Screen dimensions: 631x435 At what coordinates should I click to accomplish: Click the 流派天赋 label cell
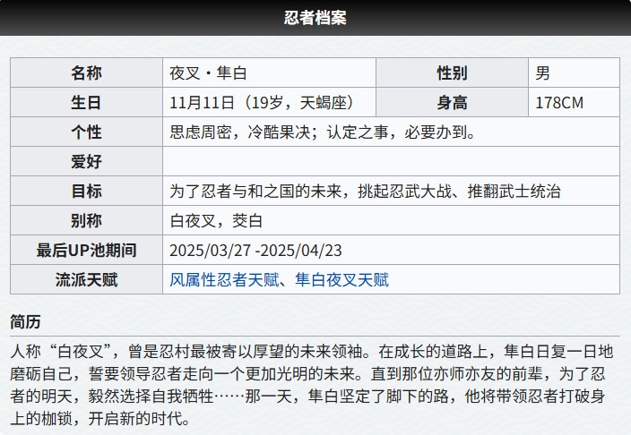tap(86, 280)
